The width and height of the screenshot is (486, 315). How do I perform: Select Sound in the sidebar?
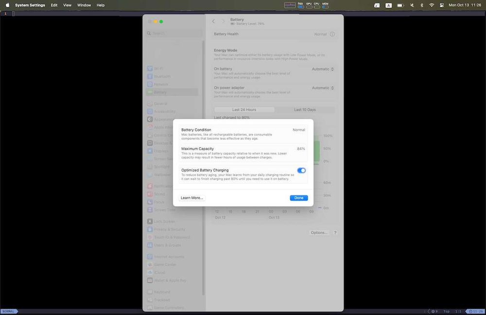pos(159,194)
